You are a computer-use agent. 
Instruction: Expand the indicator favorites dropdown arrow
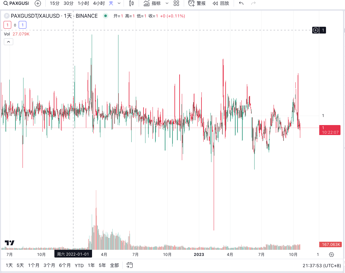(x=167, y=3)
